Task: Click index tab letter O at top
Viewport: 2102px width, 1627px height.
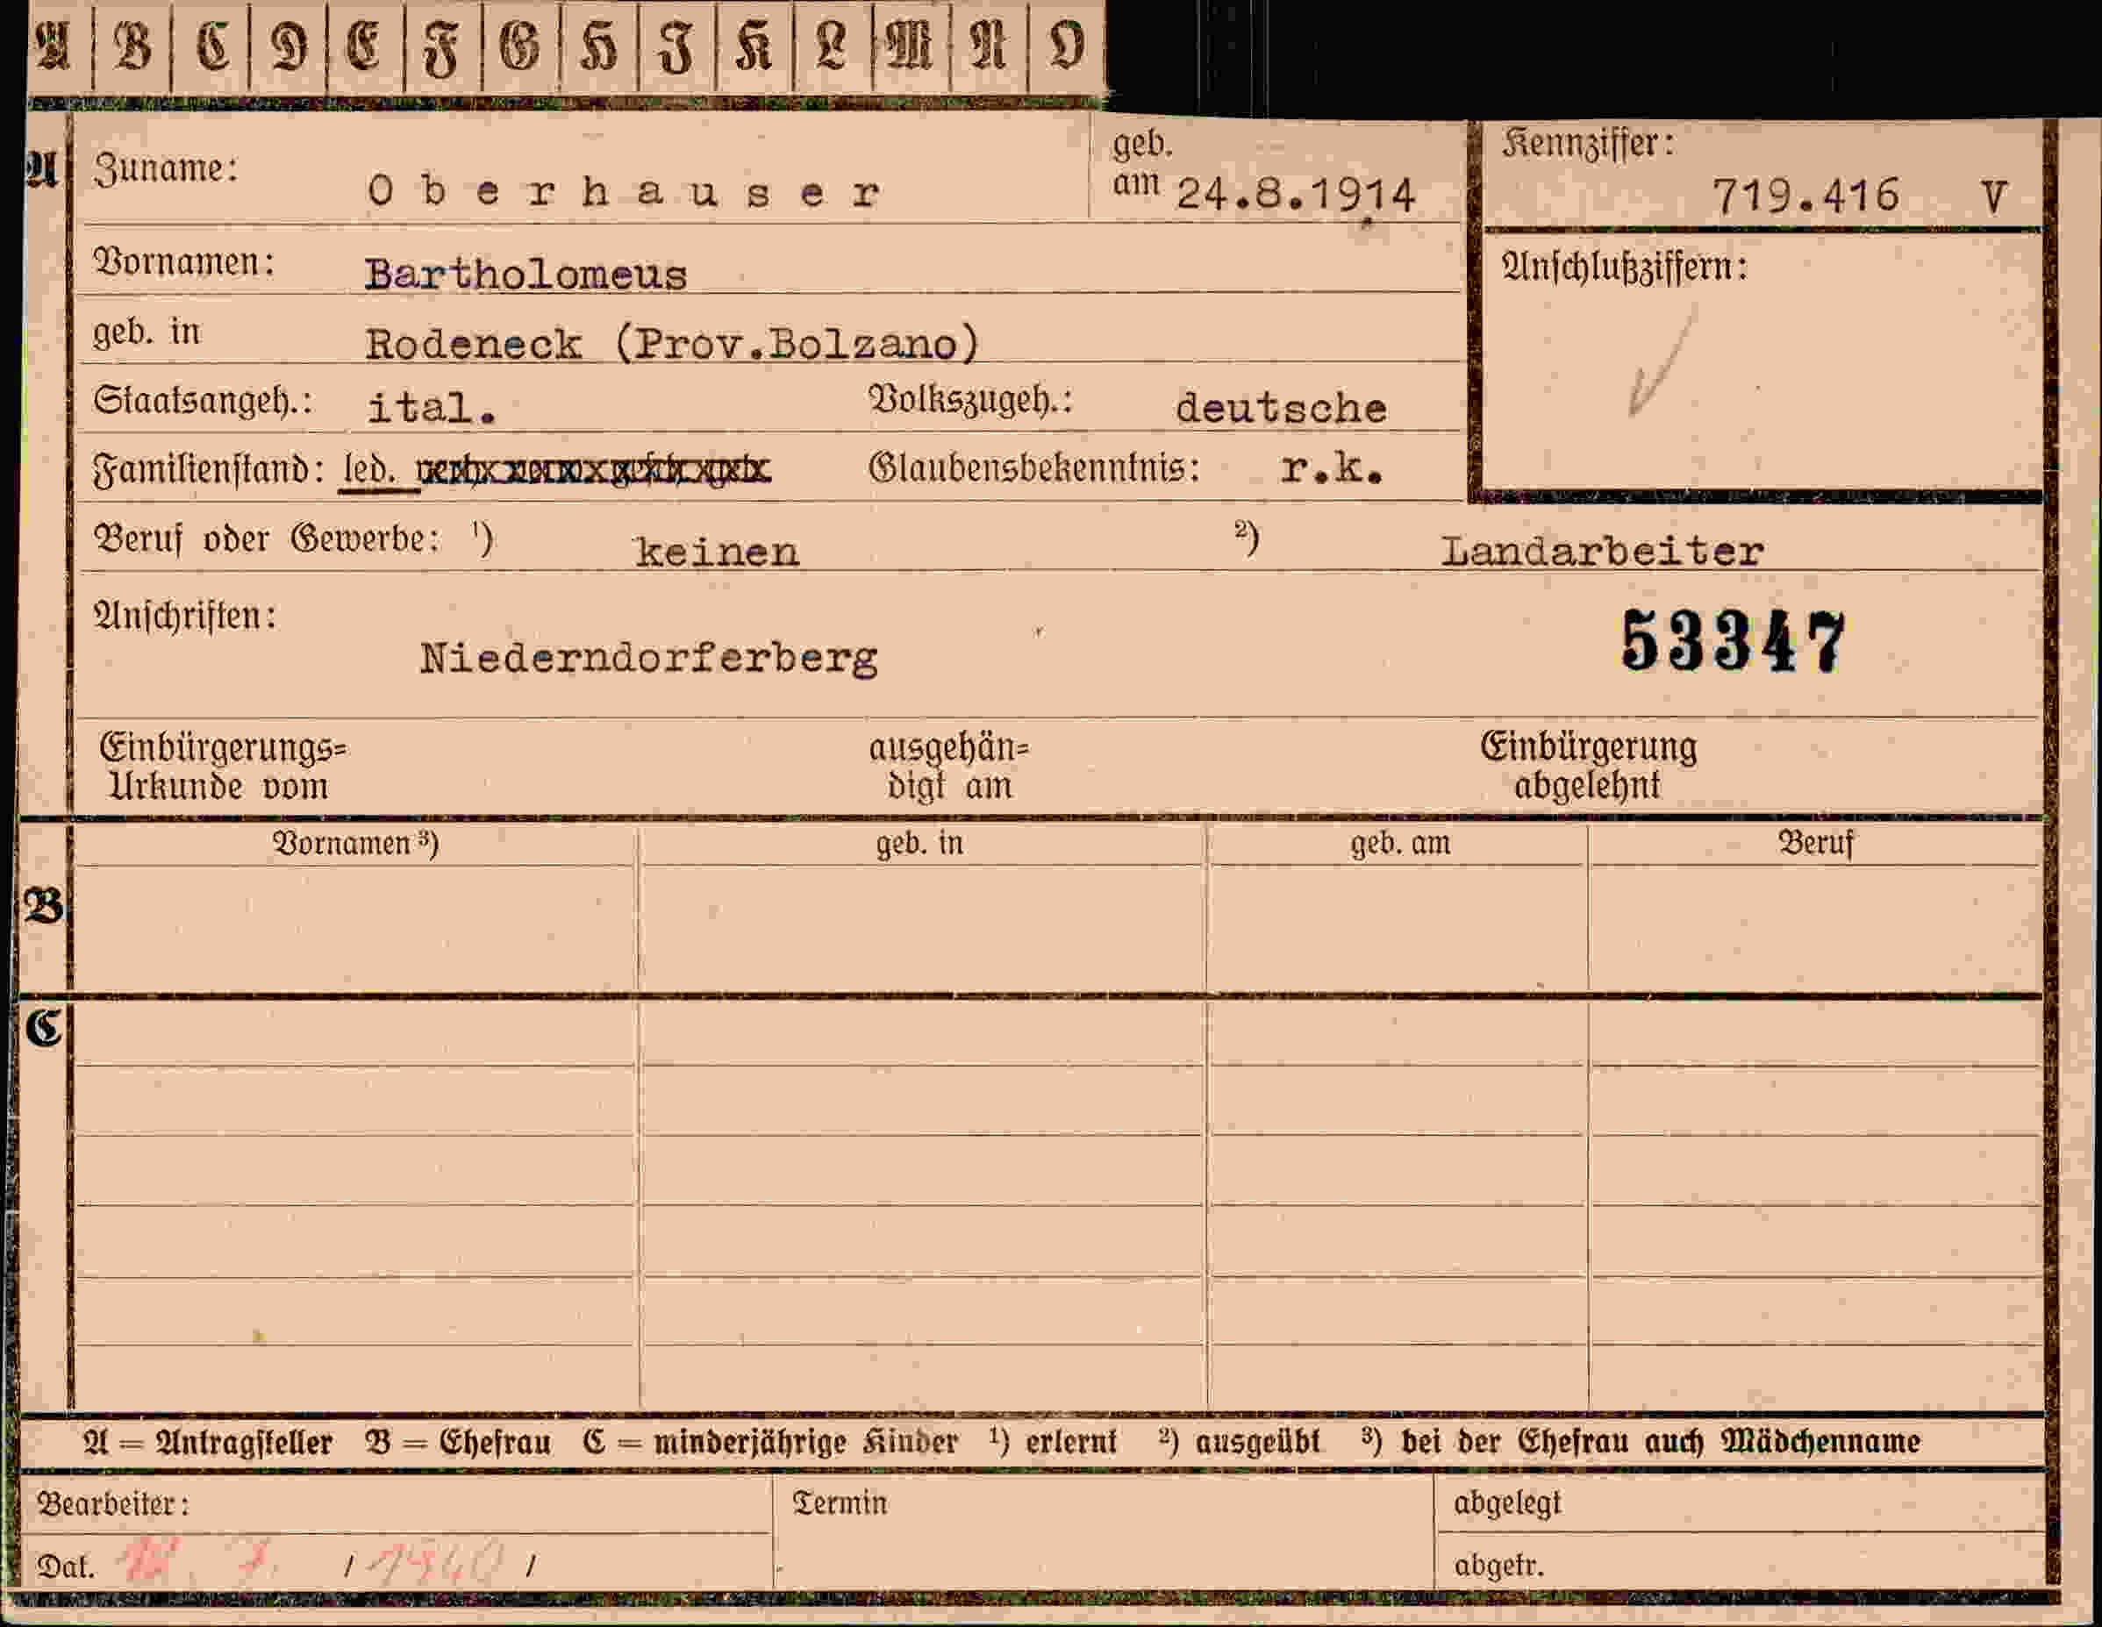Action: click(x=1067, y=46)
